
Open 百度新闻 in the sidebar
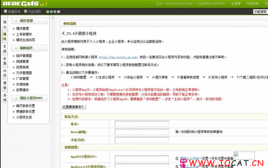point(22,67)
